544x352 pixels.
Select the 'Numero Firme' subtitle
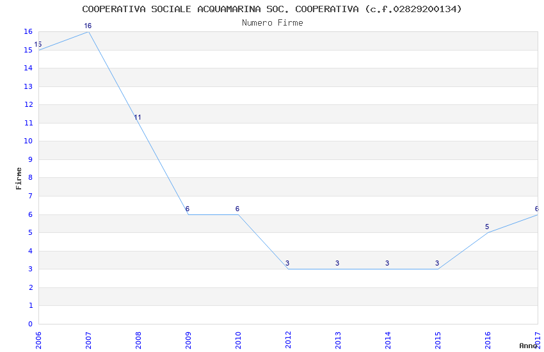point(273,23)
